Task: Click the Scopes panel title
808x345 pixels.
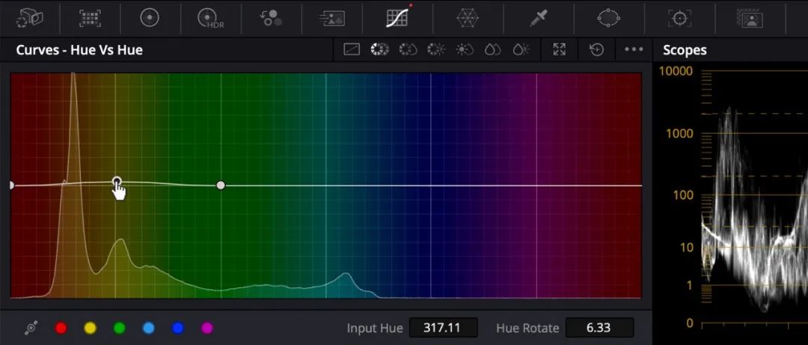Action: pyautogui.click(x=685, y=50)
